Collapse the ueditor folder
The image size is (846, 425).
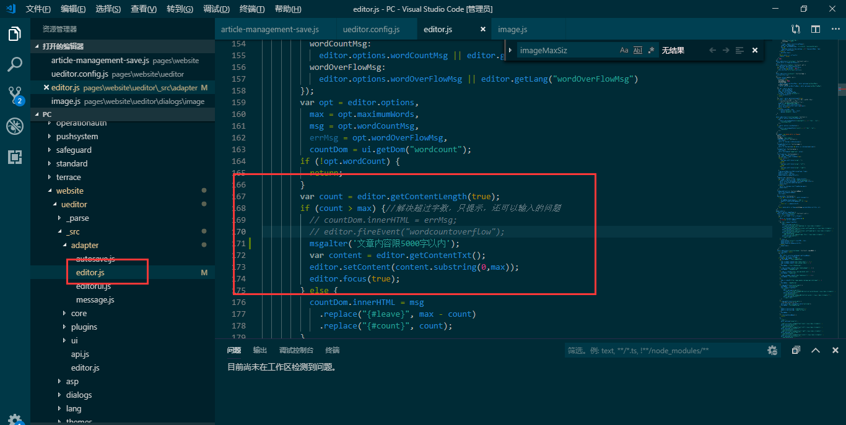coord(55,204)
